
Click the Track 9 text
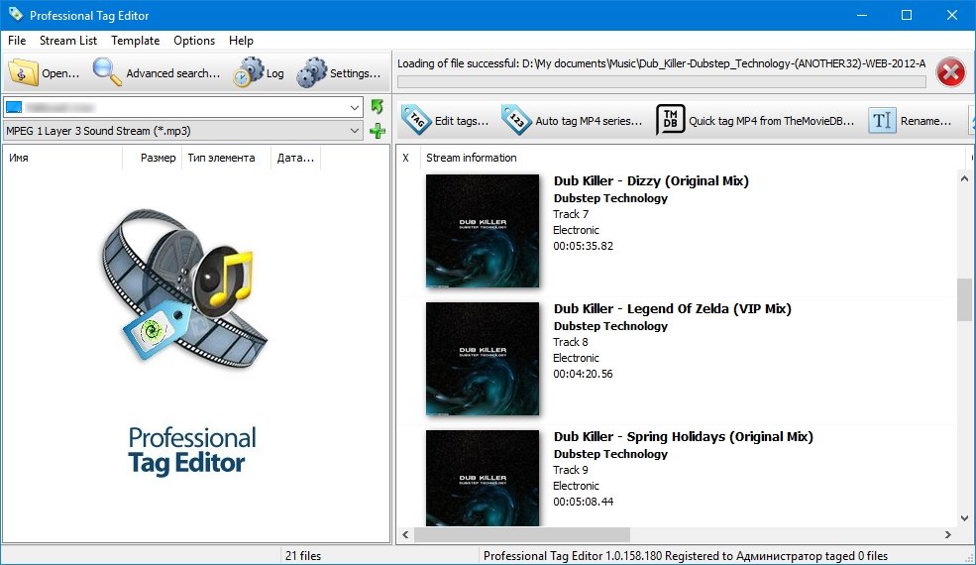[571, 470]
